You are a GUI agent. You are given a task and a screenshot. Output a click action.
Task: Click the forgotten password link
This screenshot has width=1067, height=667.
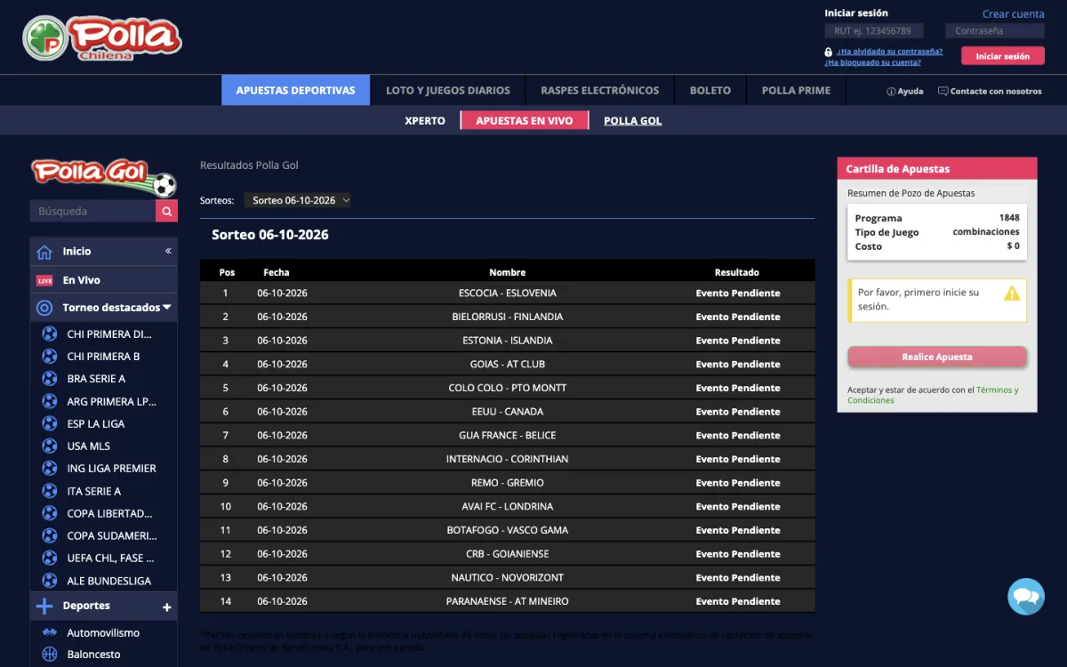890,52
